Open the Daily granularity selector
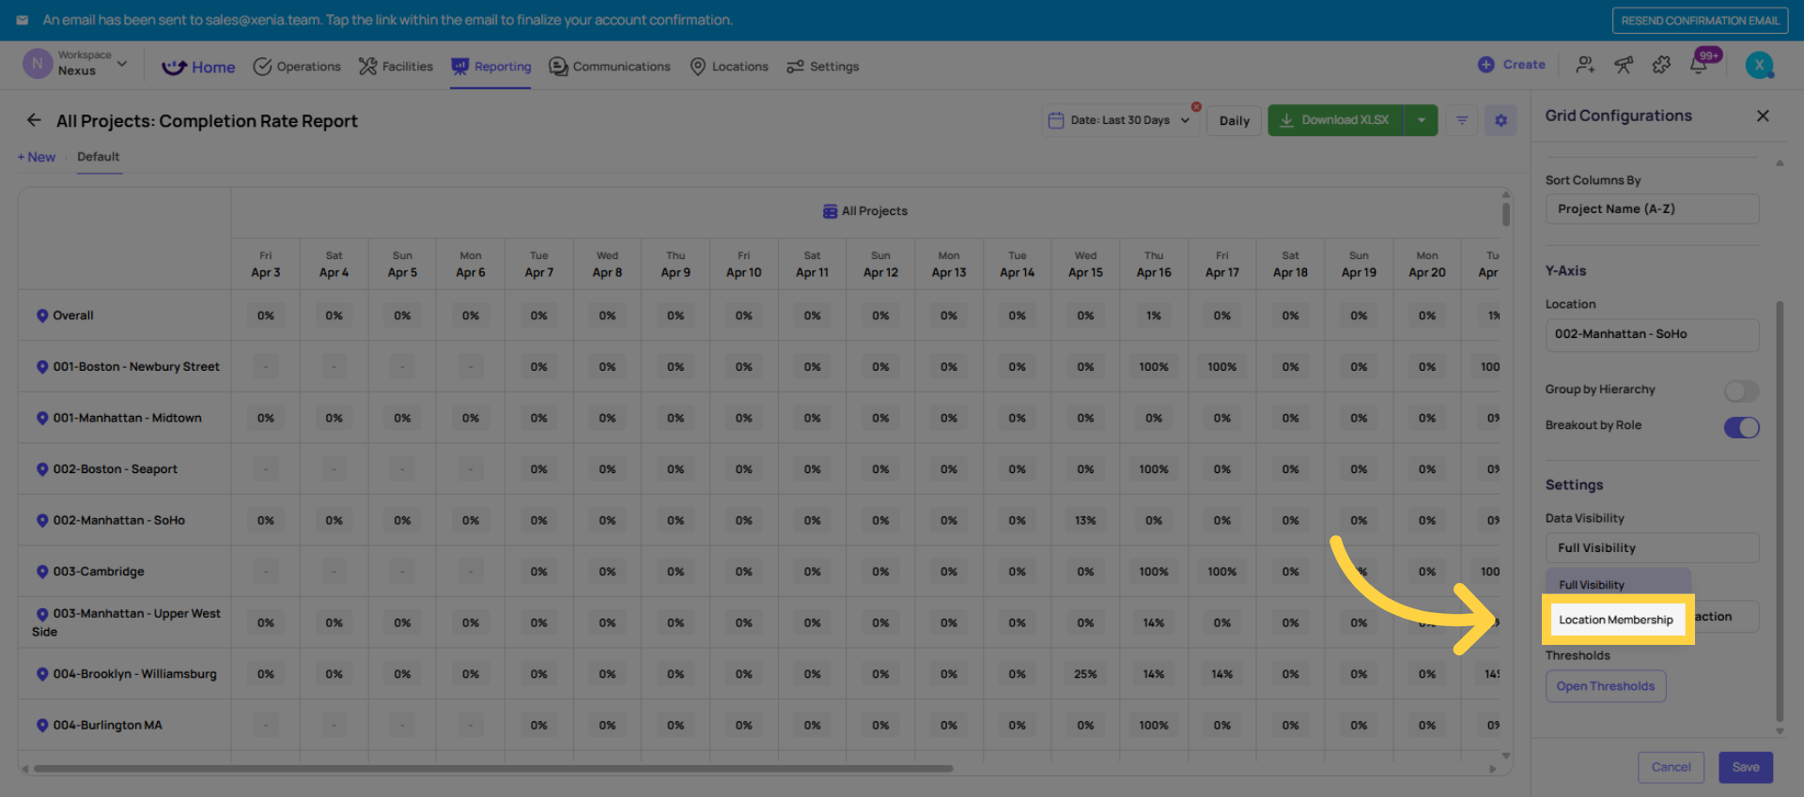Viewport: 1804px width, 797px height. (x=1234, y=120)
